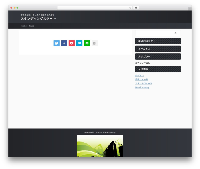Close the browser window with the red button

point(12,8)
